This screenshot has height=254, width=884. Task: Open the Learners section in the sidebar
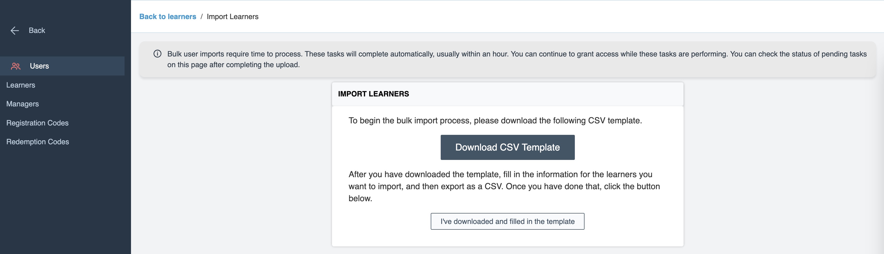pyautogui.click(x=21, y=85)
